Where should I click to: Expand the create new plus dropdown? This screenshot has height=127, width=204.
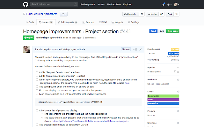[x=170, y=5]
